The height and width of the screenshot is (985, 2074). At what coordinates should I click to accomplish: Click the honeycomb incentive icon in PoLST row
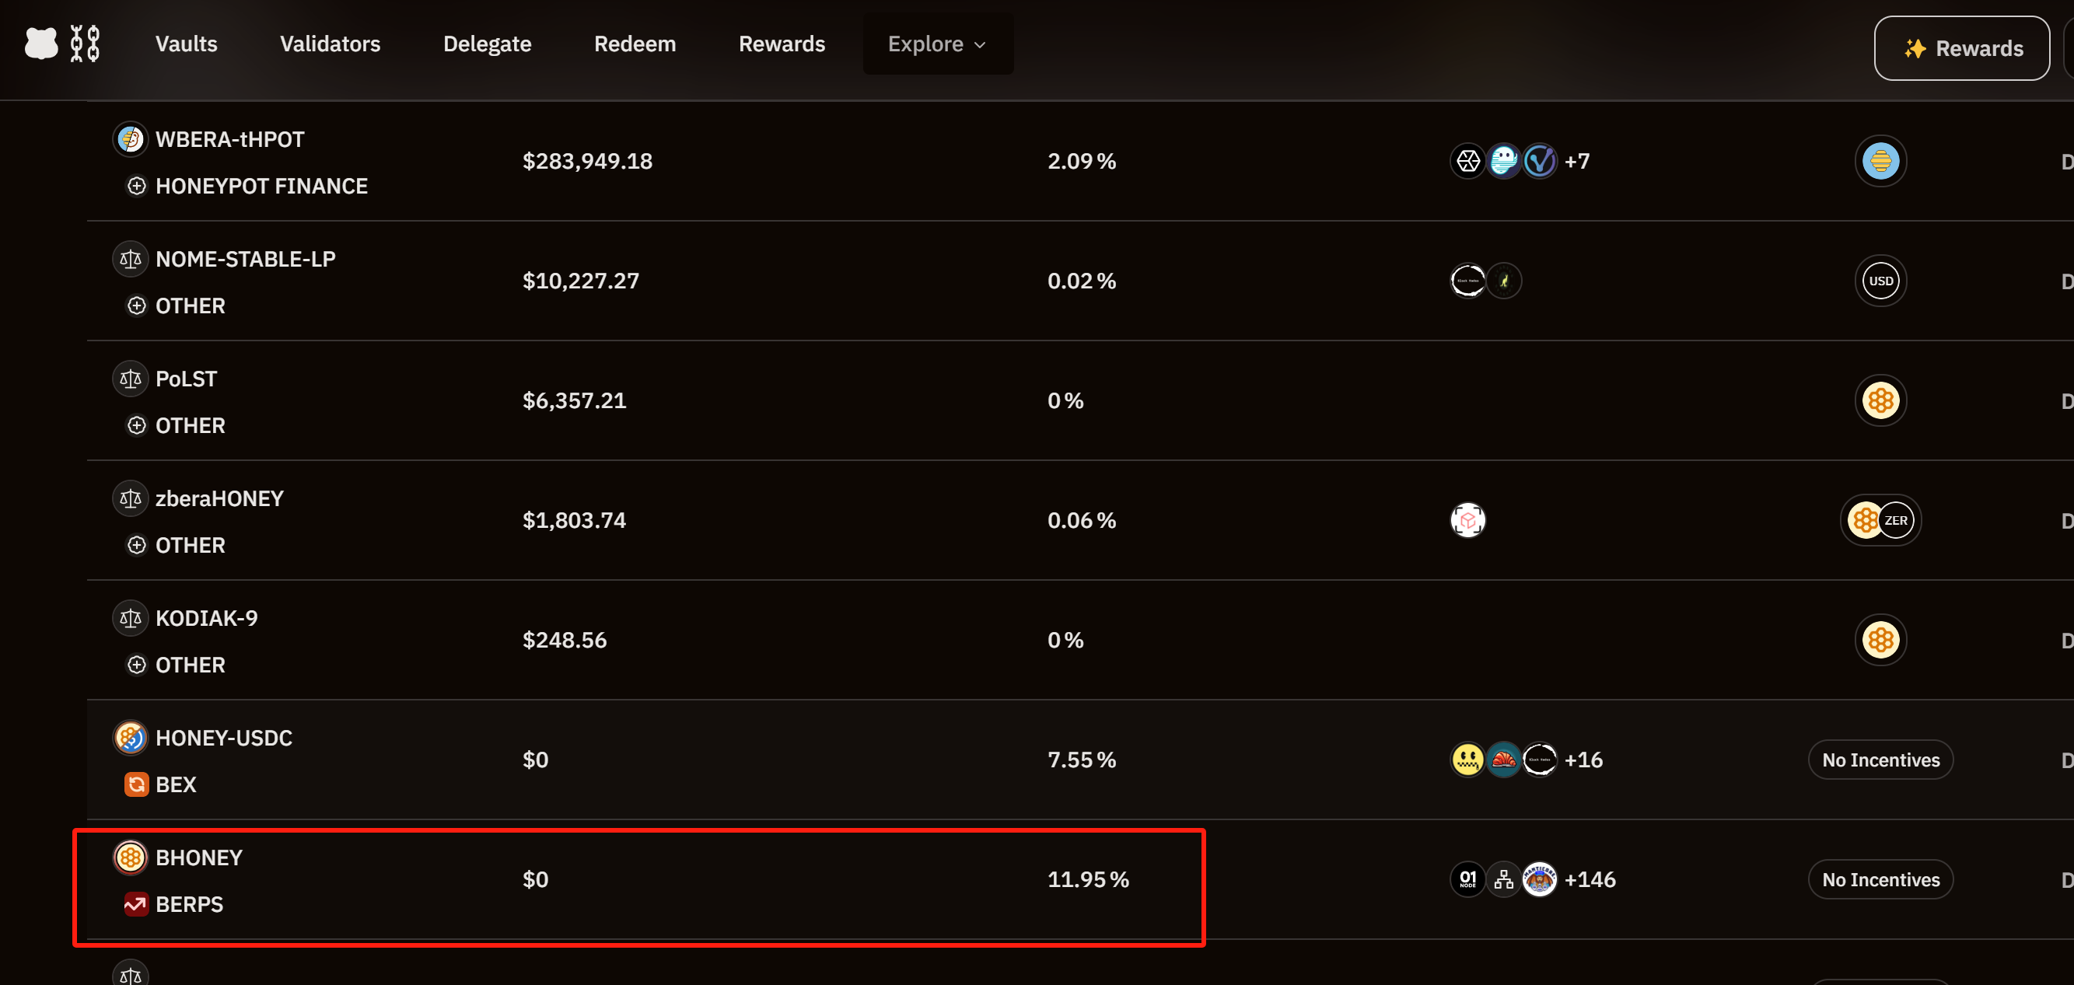[1880, 400]
